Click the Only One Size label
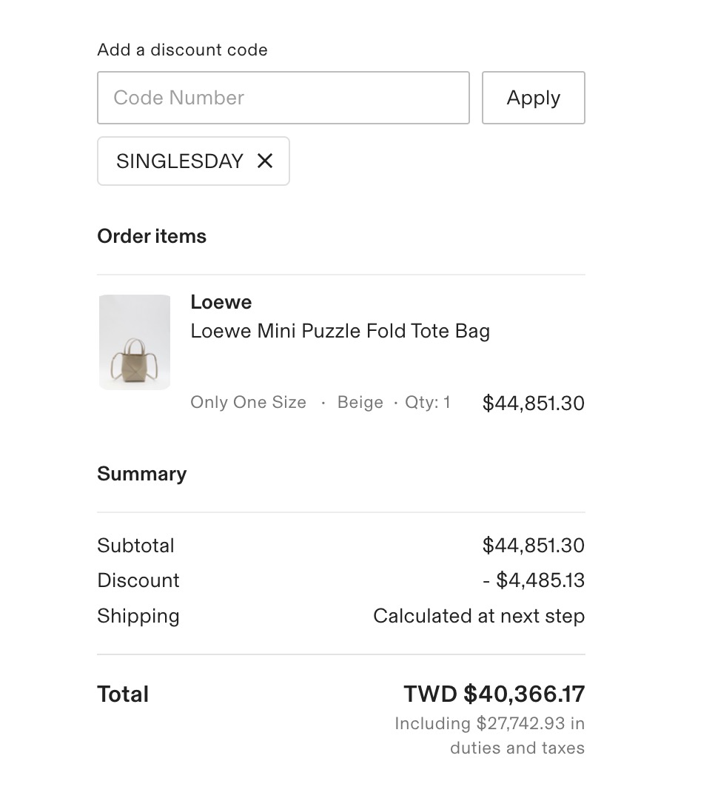Screen dimensions: 715x801 tap(248, 403)
